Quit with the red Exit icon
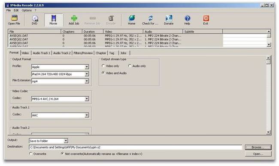The height and width of the screenshot is (166, 279). (x=206, y=18)
